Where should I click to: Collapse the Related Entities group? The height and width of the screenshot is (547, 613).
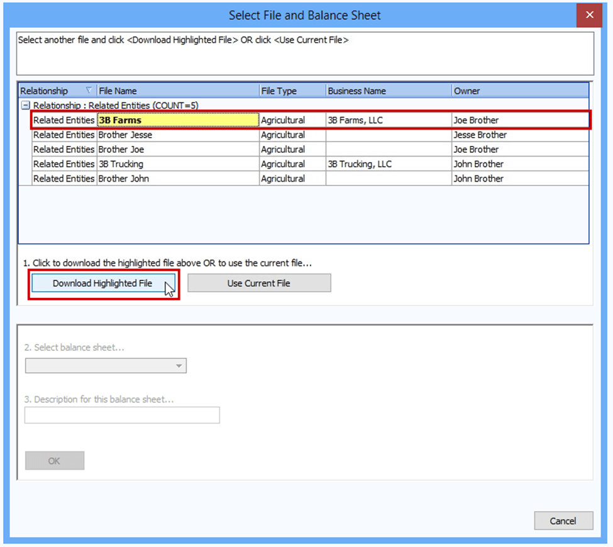[x=26, y=106]
